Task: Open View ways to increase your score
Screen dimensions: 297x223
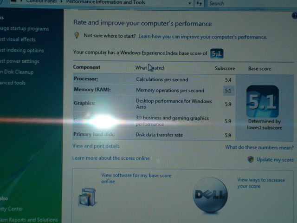Action: pos(261,183)
